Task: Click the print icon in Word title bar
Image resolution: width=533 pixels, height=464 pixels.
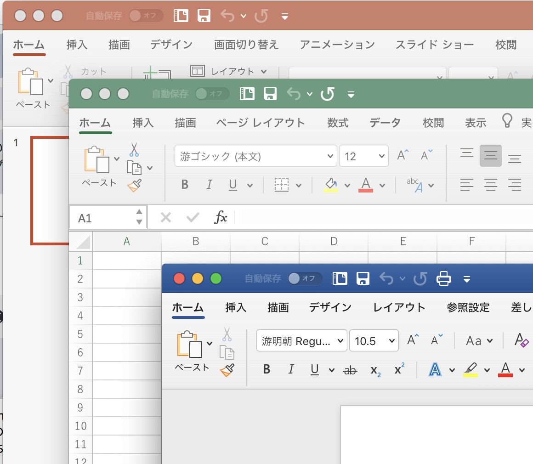Action: 443,278
